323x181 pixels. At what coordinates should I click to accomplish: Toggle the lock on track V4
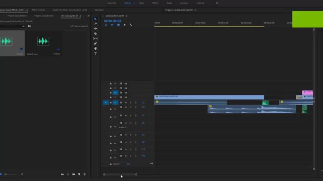click(x=111, y=84)
